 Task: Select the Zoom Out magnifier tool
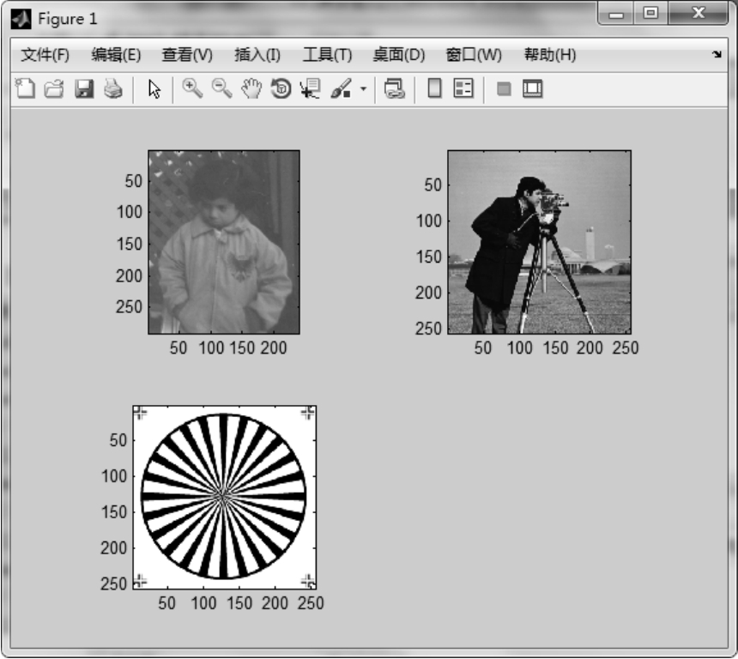click(221, 88)
